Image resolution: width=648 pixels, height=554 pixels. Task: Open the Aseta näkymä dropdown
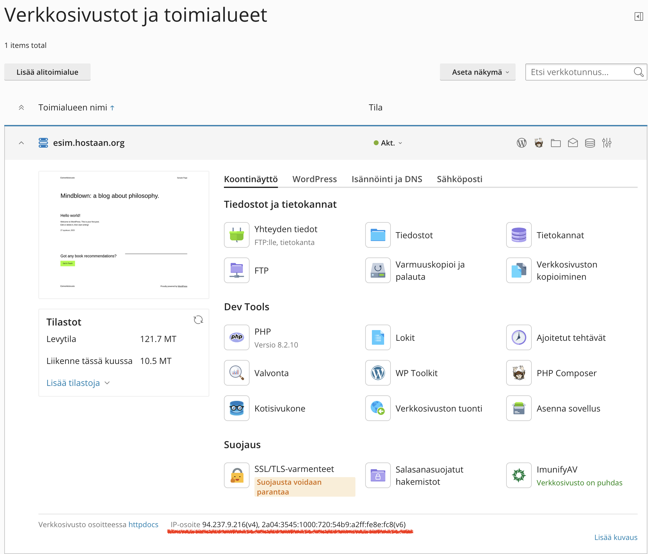[x=477, y=72]
